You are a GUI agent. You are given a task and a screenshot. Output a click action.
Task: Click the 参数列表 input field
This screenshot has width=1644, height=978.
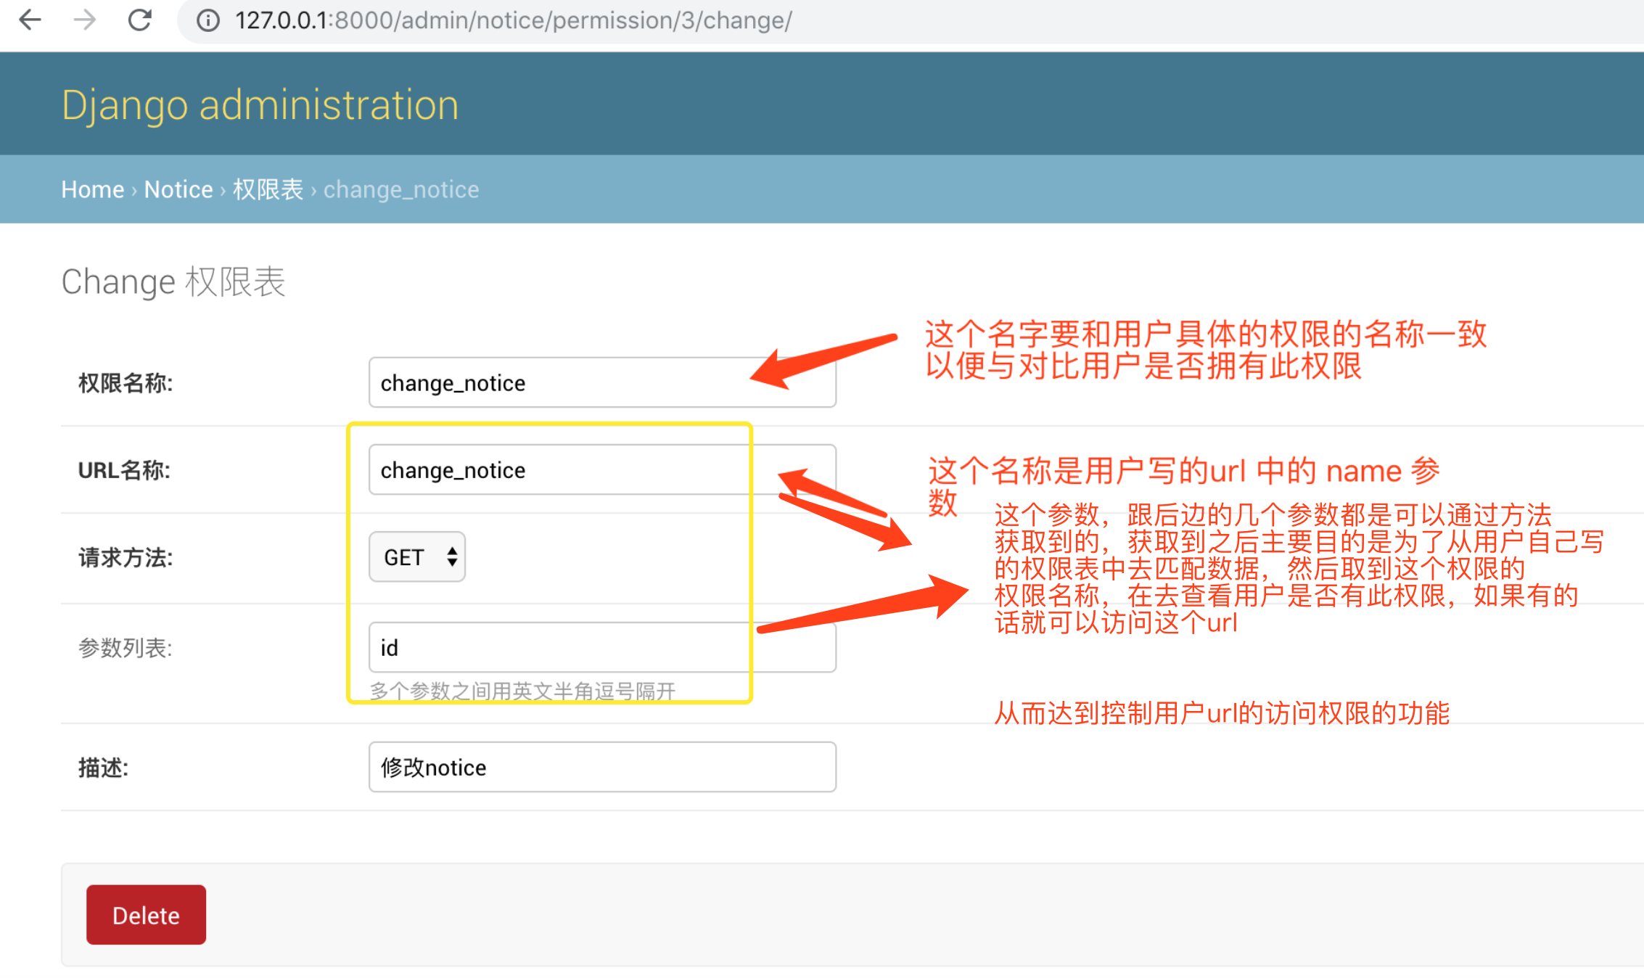coord(599,646)
